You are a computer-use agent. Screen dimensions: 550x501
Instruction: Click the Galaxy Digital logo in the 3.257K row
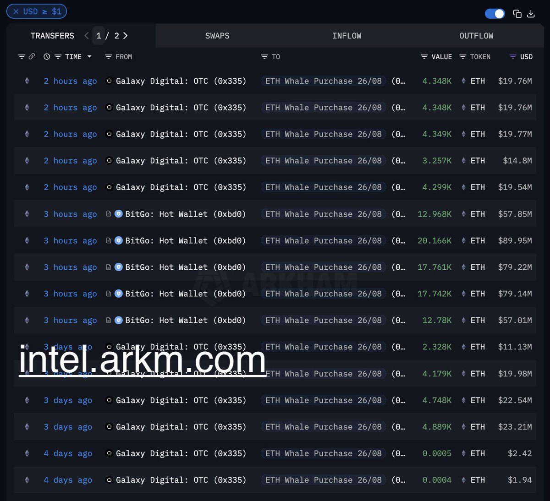click(109, 161)
